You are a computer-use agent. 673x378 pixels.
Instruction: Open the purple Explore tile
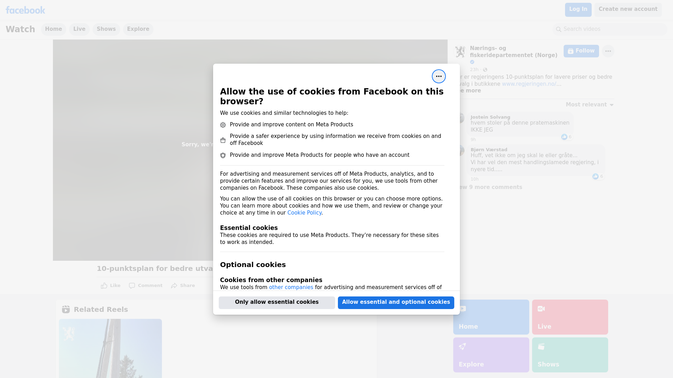point(491,355)
